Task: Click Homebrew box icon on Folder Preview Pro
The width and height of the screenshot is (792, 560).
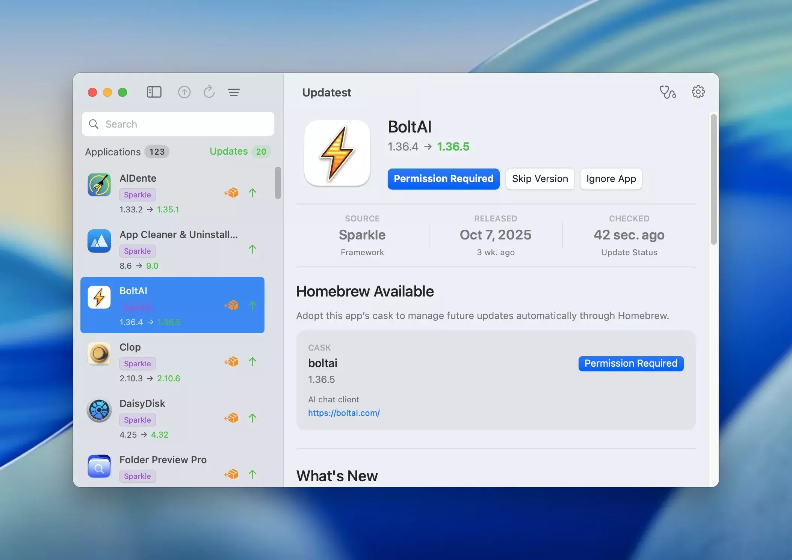Action: [x=231, y=474]
